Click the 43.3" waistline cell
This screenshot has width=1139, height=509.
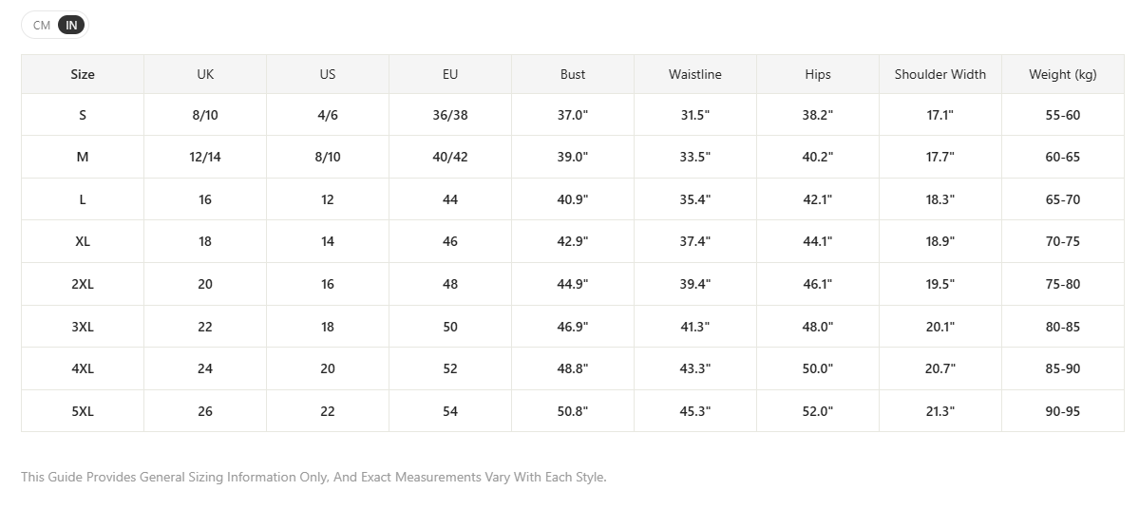pos(695,368)
